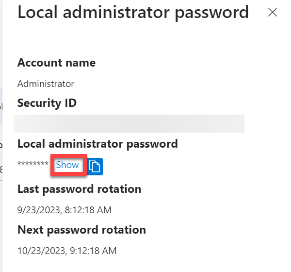Click the masked password asterisks
291x272 pixels.
[x=33, y=165]
